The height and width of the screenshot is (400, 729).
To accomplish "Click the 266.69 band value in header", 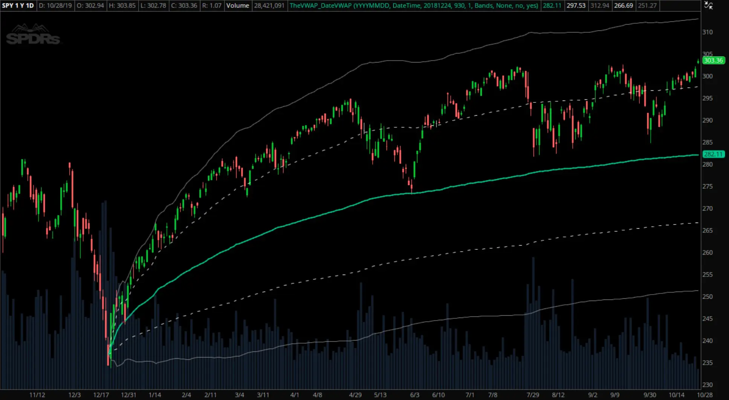I will 624,6.
